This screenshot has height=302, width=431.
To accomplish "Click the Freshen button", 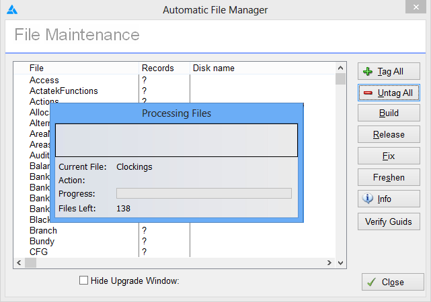I will coord(389,177).
